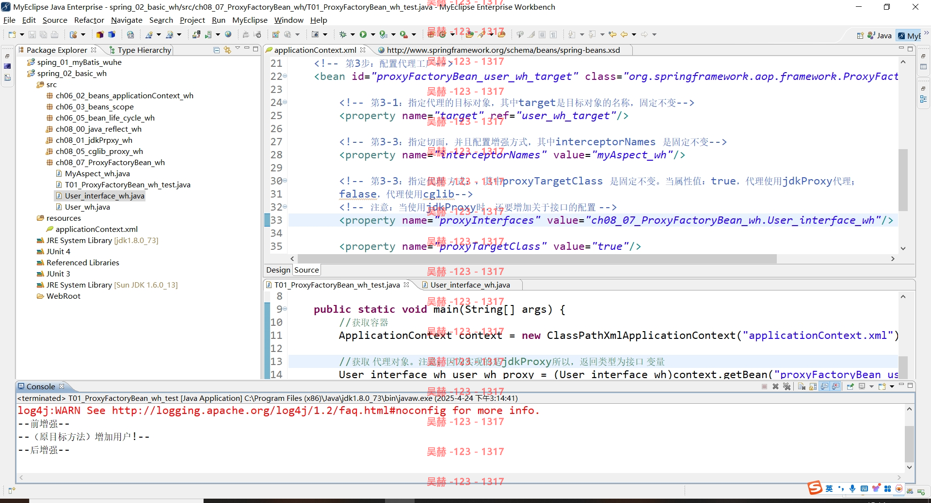Image resolution: width=931 pixels, height=503 pixels.
Task: Click Remove All Terminated Launches icon
Action: tap(787, 386)
